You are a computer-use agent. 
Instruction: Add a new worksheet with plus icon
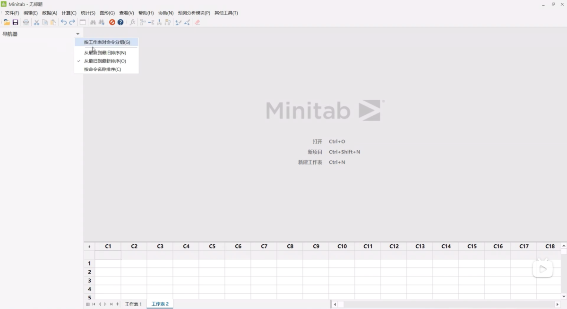tap(118, 304)
